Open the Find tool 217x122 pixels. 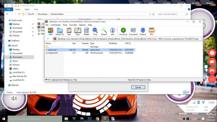click(95, 32)
